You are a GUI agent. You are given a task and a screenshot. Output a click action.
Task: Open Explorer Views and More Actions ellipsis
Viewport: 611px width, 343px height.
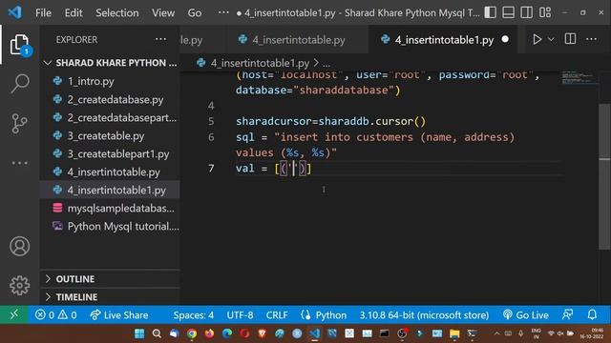click(x=160, y=39)
